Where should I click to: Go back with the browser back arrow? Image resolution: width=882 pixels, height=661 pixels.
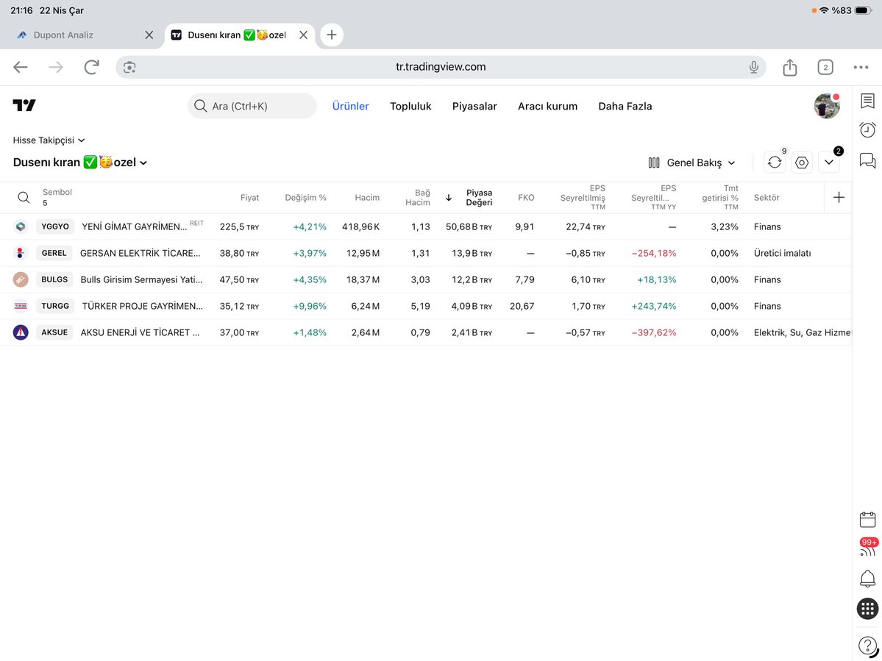21,68
